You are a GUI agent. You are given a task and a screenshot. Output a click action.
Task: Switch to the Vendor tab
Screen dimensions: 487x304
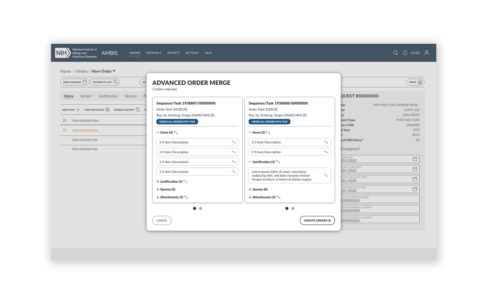tap(86, 96)
